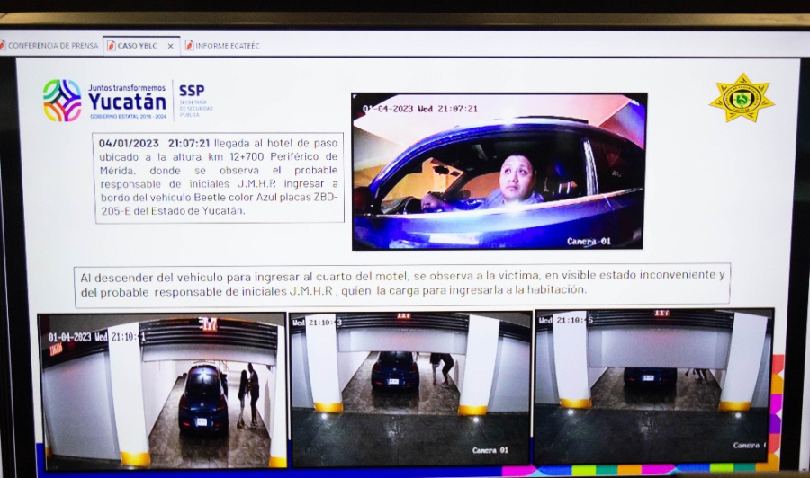Viewport: 810px width, 478px height.
Task: Click the Camera 01 driver window image
Action: pyautogui.click(x=499, y=172)
